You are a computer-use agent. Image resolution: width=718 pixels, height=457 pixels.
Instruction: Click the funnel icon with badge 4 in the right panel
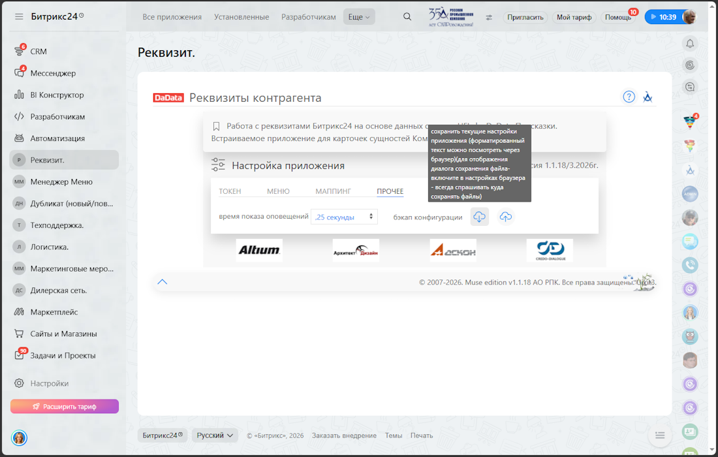[x=690, y=121]
